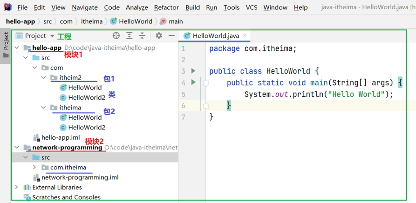The width and height of the screenshot is (416, 203).
Task: Click run gutter arrow on line 3
Action: [x=193, y=71]
